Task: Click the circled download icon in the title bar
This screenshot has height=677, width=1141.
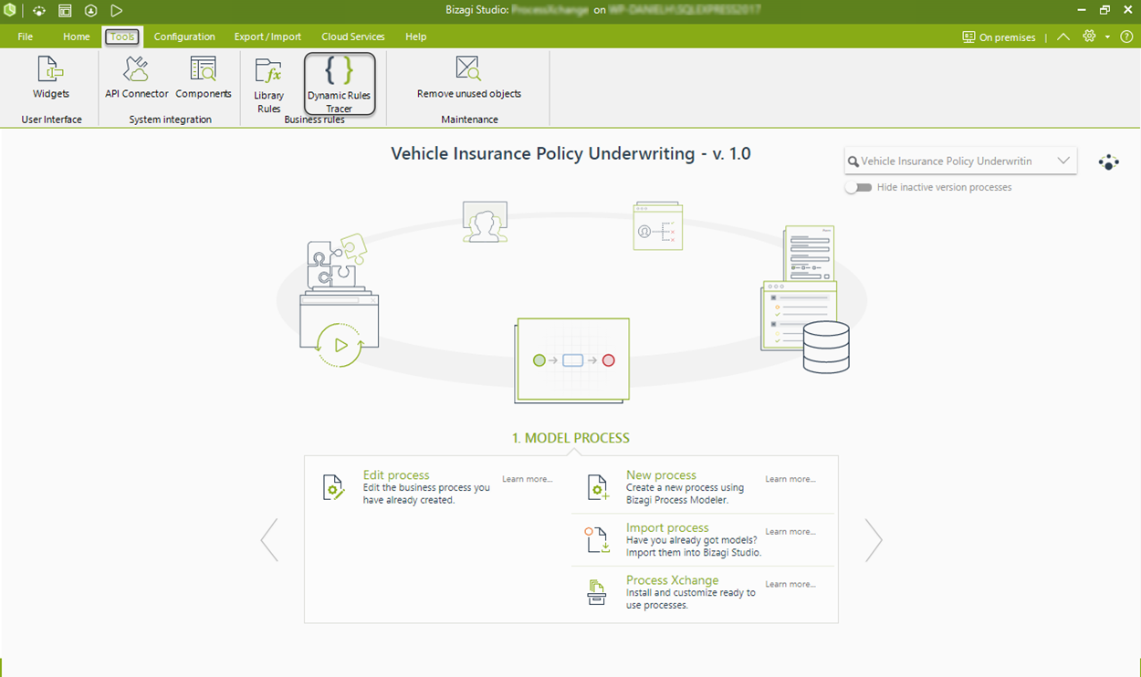Action: click(90, 11)
